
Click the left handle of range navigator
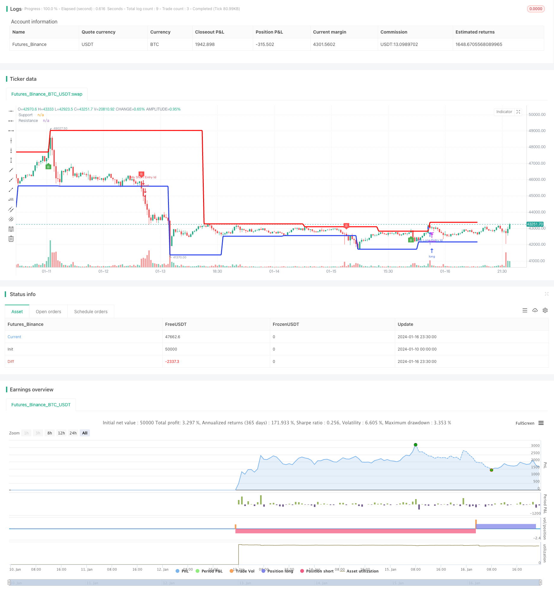[x=9, y=582]
